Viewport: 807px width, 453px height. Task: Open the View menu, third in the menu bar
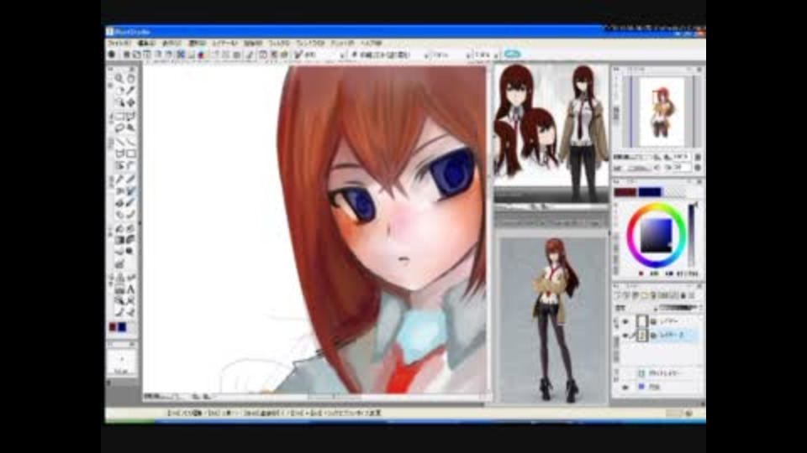[x=171, y=43]
